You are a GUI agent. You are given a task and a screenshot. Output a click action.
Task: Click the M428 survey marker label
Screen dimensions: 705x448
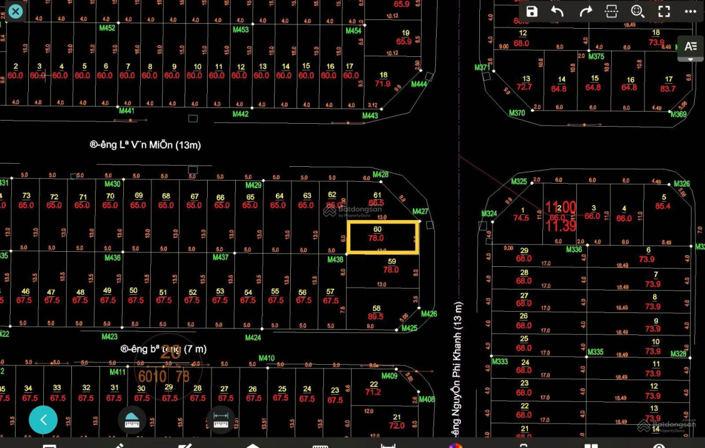pos(380,174)
